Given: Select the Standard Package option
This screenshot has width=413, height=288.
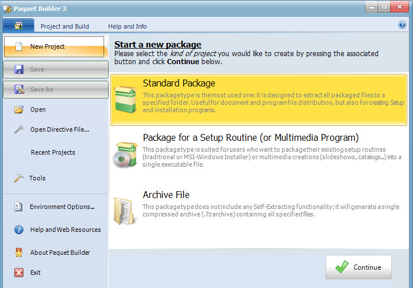Looking at the screenshot, I should point(259,100).
